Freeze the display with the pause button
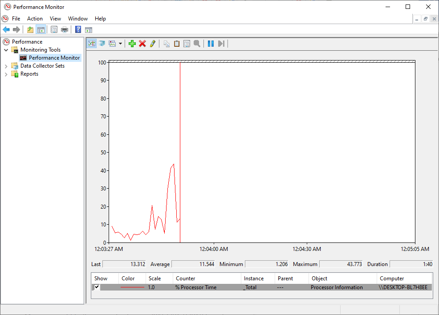The height and width of the screenshot is (315, 439). [211, 43]
